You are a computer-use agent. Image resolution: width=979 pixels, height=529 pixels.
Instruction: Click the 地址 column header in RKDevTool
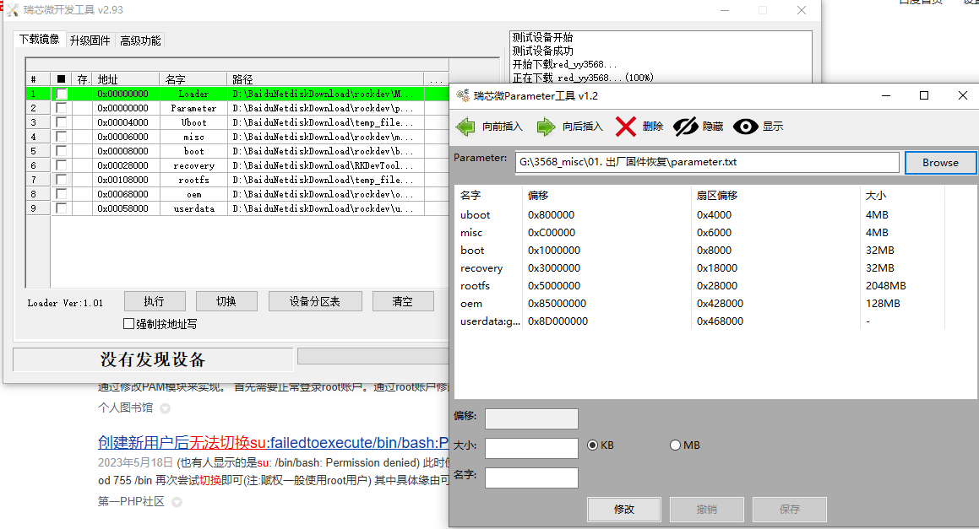pos(126,79)
